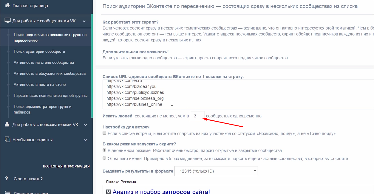Expand the Необычные скрипты chevron

[x=86, y=140]
